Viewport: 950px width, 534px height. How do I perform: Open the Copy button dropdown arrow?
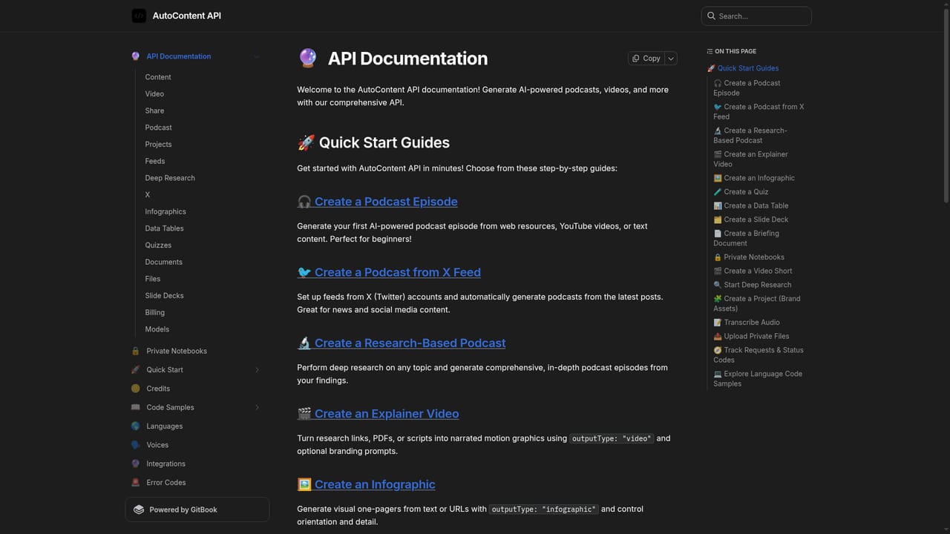coord(671,58)
